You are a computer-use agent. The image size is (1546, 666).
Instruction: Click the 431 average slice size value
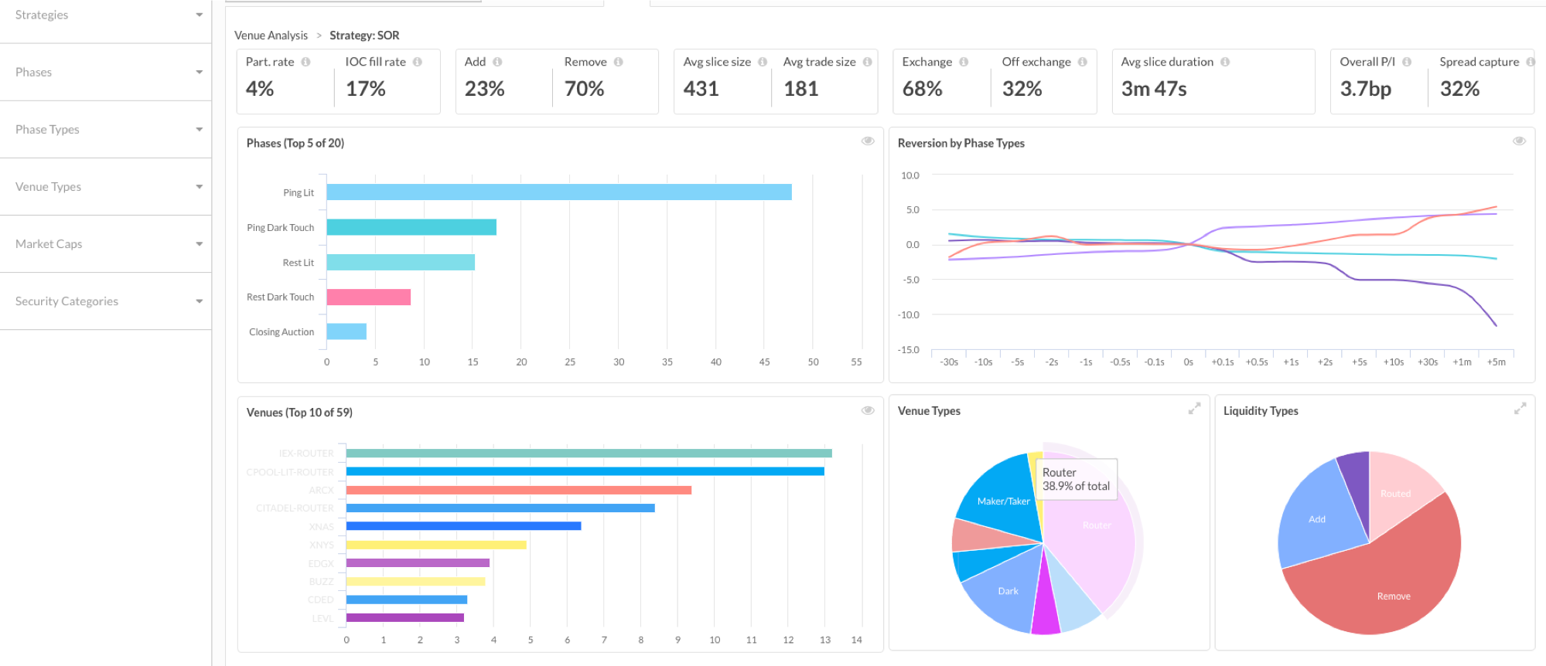click(x=701, y=89)
